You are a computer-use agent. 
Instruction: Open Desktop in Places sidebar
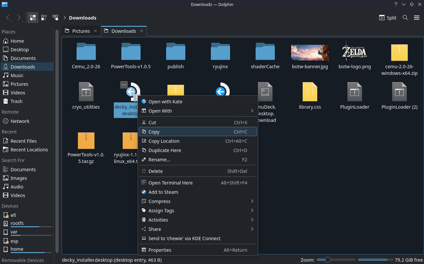(x=27, y=50)
